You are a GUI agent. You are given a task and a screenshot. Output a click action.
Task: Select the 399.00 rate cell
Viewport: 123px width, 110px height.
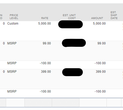tap(46, 72)
